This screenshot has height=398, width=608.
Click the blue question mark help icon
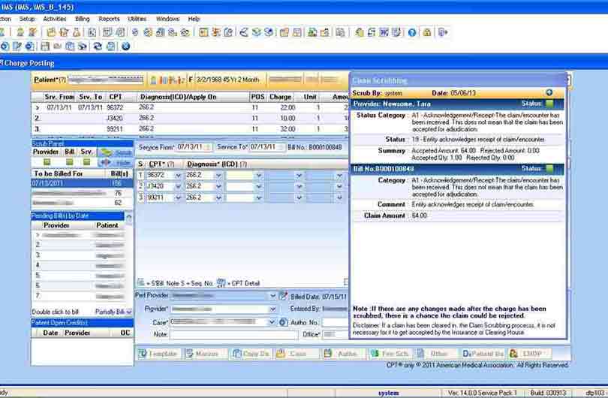click(412, 32)
